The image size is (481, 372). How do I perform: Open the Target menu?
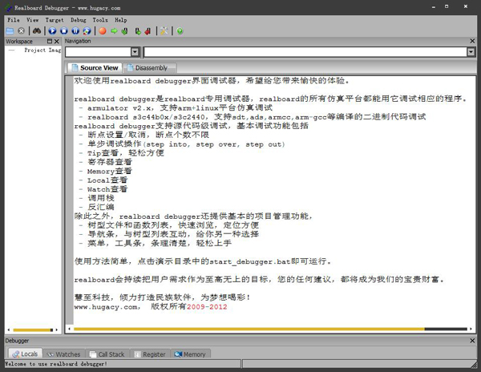[x=55, y=20]
